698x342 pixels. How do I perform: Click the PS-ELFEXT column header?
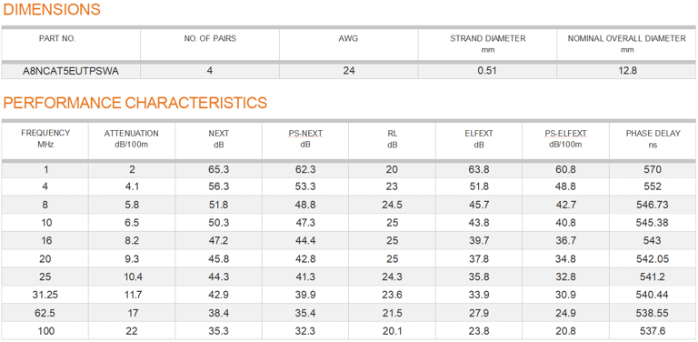point(566,139)
